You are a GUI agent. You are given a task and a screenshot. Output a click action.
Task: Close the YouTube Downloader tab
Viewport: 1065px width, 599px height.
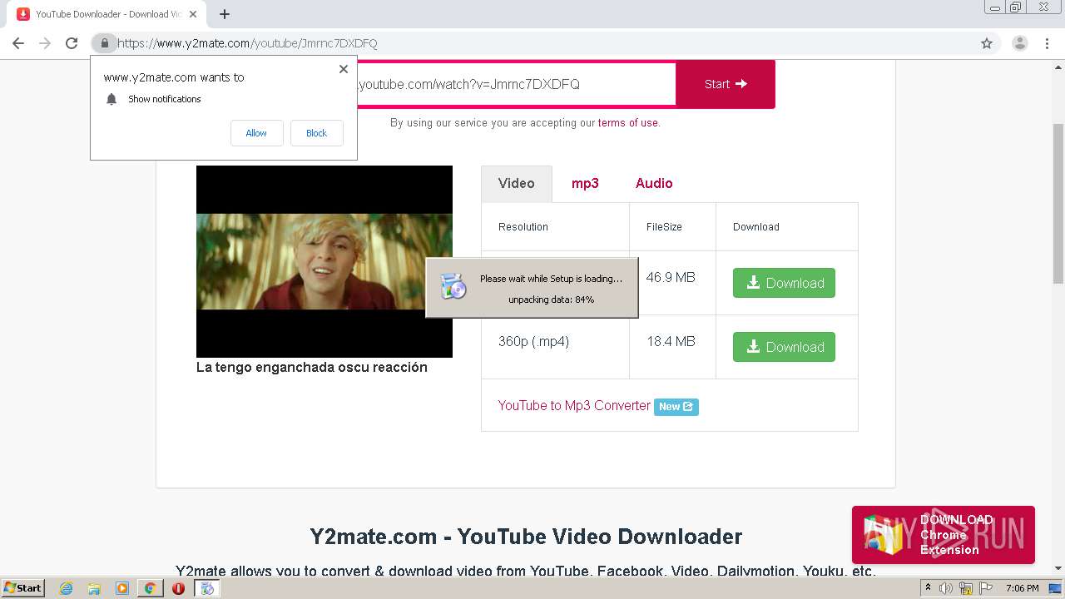pyautogui.click(x=194, y=14)
